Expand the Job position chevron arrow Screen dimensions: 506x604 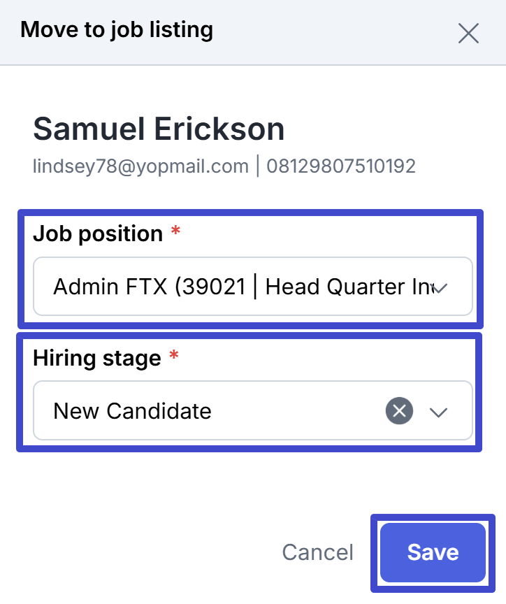(x=440, y=287)
